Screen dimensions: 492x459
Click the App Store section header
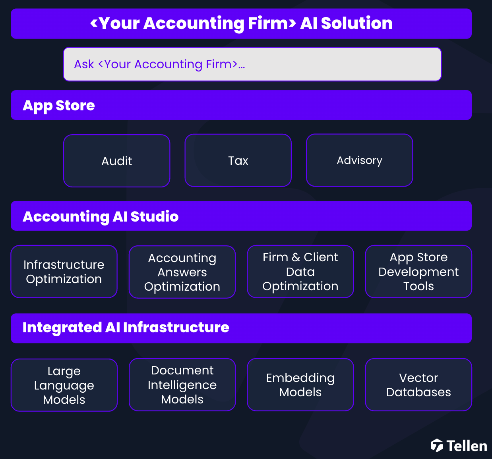coord(241,105)
